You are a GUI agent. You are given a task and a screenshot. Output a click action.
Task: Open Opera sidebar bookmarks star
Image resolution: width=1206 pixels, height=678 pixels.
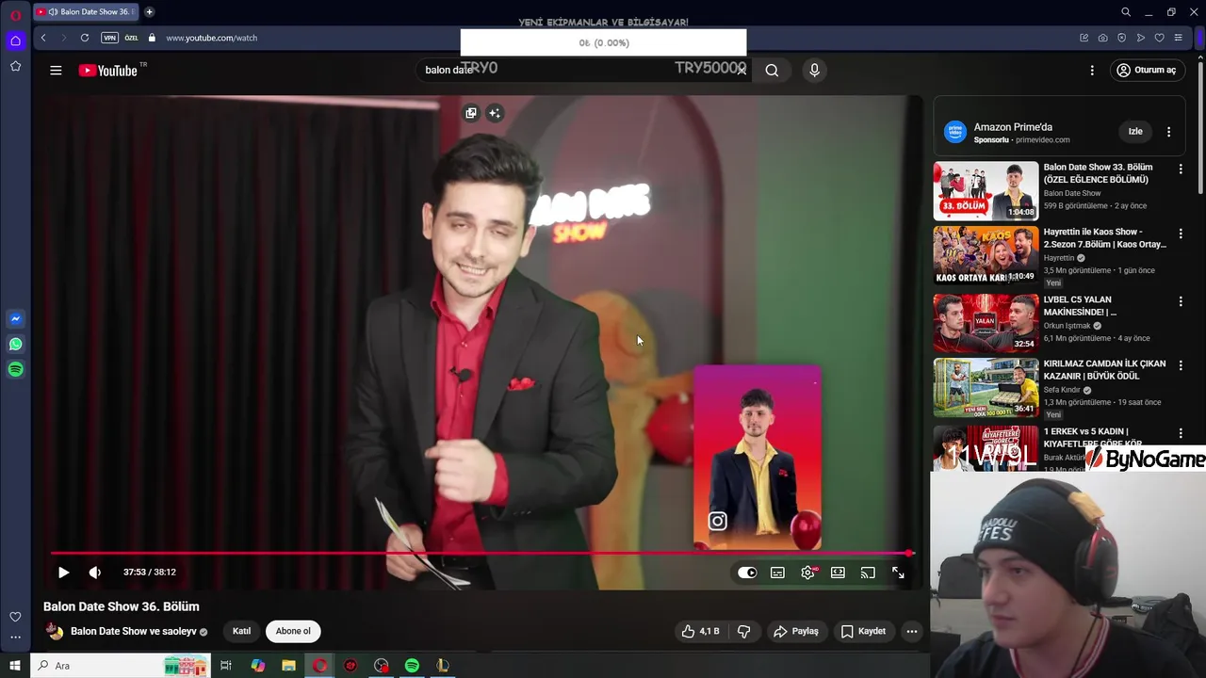tap(15, 66)
